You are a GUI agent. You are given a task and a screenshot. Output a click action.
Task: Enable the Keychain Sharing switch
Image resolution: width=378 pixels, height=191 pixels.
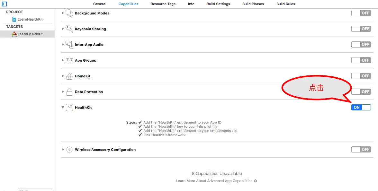coord(361,29)
